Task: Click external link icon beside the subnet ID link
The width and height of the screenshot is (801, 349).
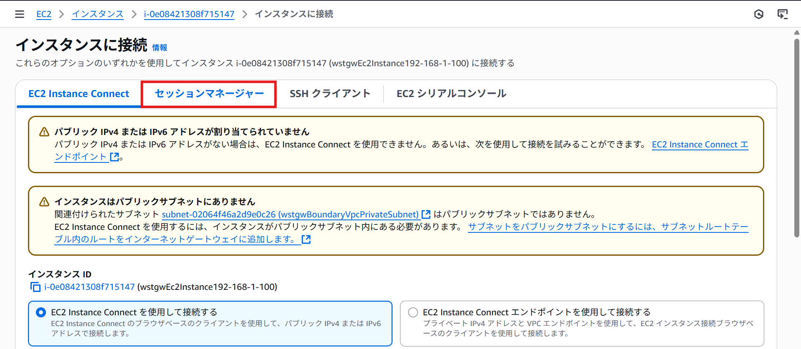Action: [x=426, y=214]
